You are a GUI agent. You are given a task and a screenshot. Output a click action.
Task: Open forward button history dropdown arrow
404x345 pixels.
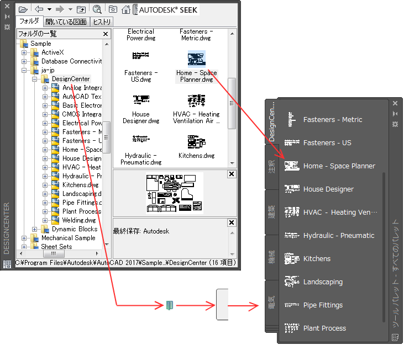pos(70,9)
